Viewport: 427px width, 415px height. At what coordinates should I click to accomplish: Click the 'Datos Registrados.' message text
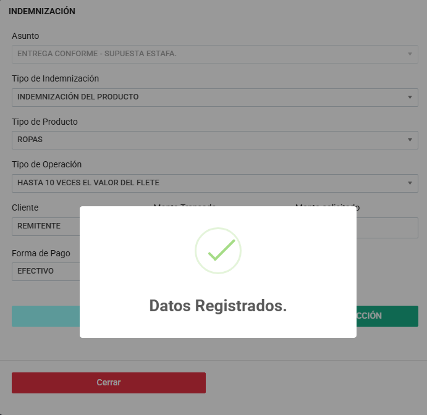point(218,306)
